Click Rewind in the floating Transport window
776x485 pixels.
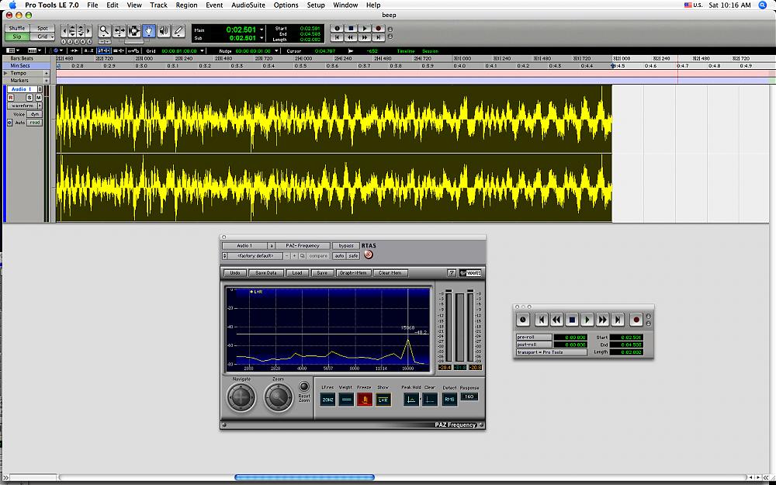point(556,320)
